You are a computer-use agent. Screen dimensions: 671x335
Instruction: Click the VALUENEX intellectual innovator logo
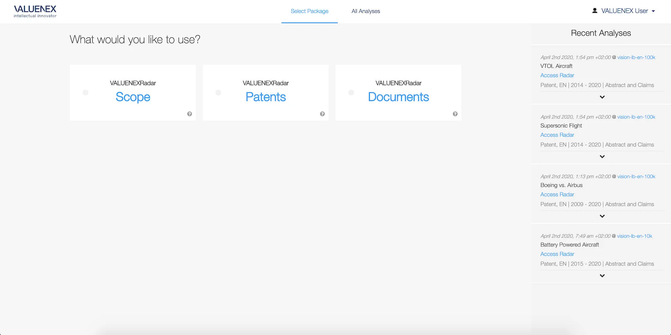[35, 11]
